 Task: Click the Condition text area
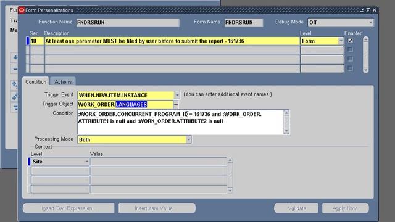pos(181,122)
